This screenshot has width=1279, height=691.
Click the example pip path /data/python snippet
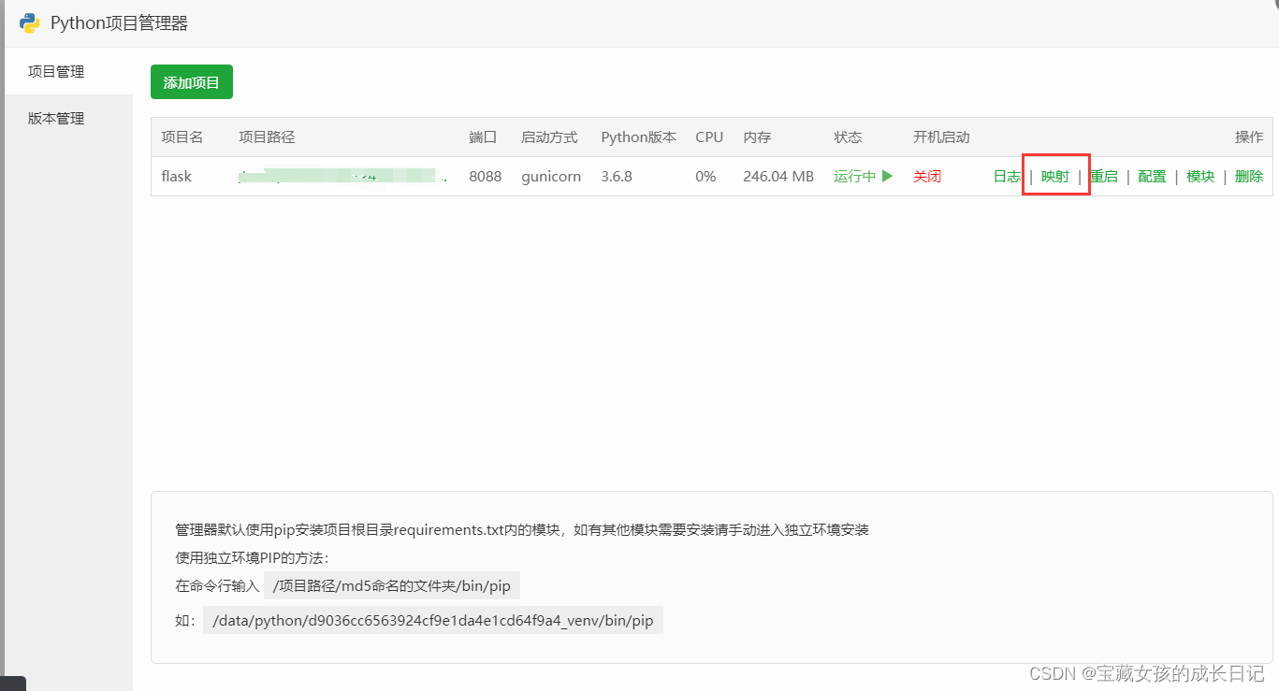[432, 620]
